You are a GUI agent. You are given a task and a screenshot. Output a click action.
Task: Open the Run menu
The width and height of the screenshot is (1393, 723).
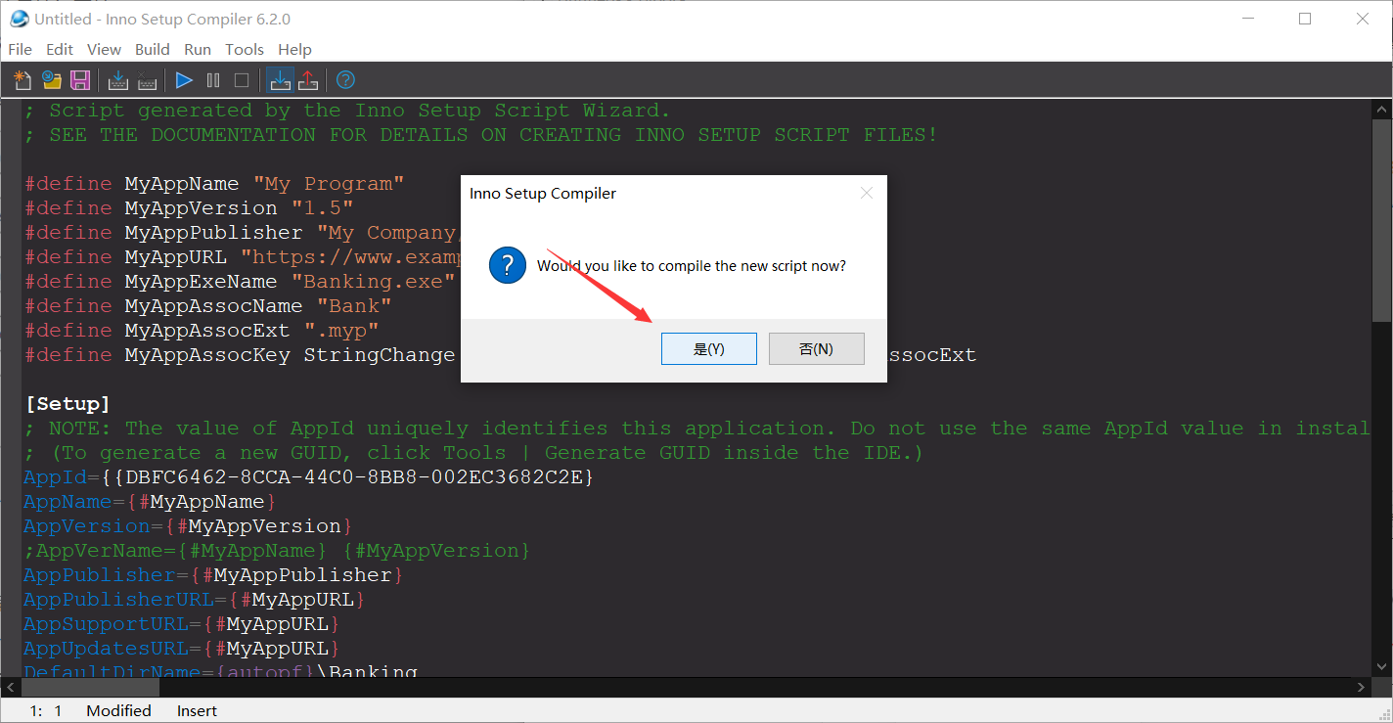198,49
